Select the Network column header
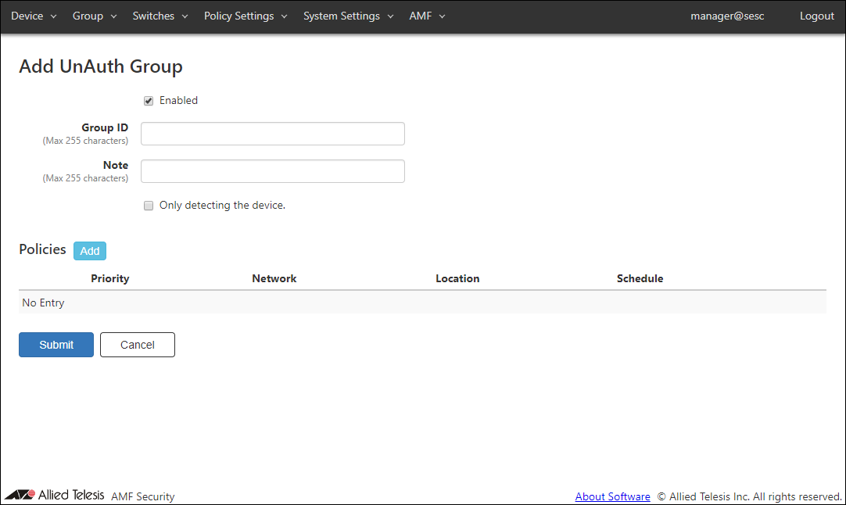 (x=274, y=278)
